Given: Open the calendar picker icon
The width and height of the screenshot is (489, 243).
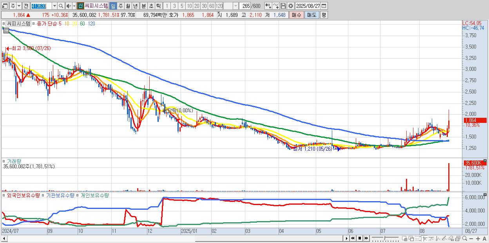Looking at the screenshot, I should (x=324, y=6).
